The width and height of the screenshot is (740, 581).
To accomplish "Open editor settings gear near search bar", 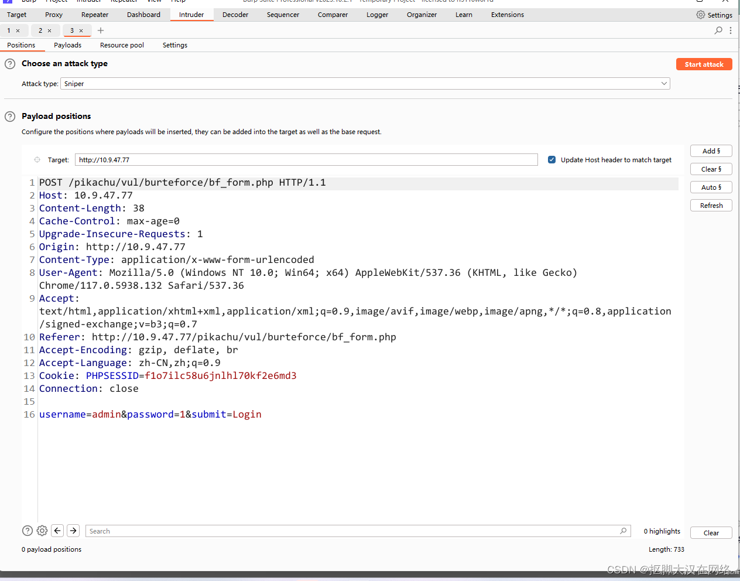I will click(x=42, y=531).
